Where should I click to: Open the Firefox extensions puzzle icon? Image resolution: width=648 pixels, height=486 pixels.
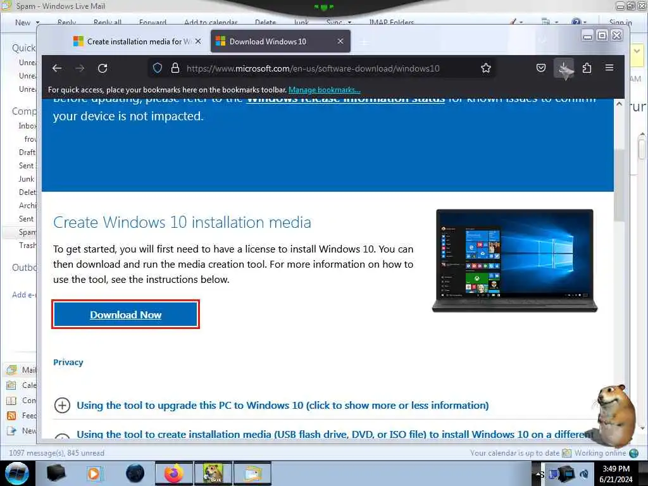pos(587,68)
